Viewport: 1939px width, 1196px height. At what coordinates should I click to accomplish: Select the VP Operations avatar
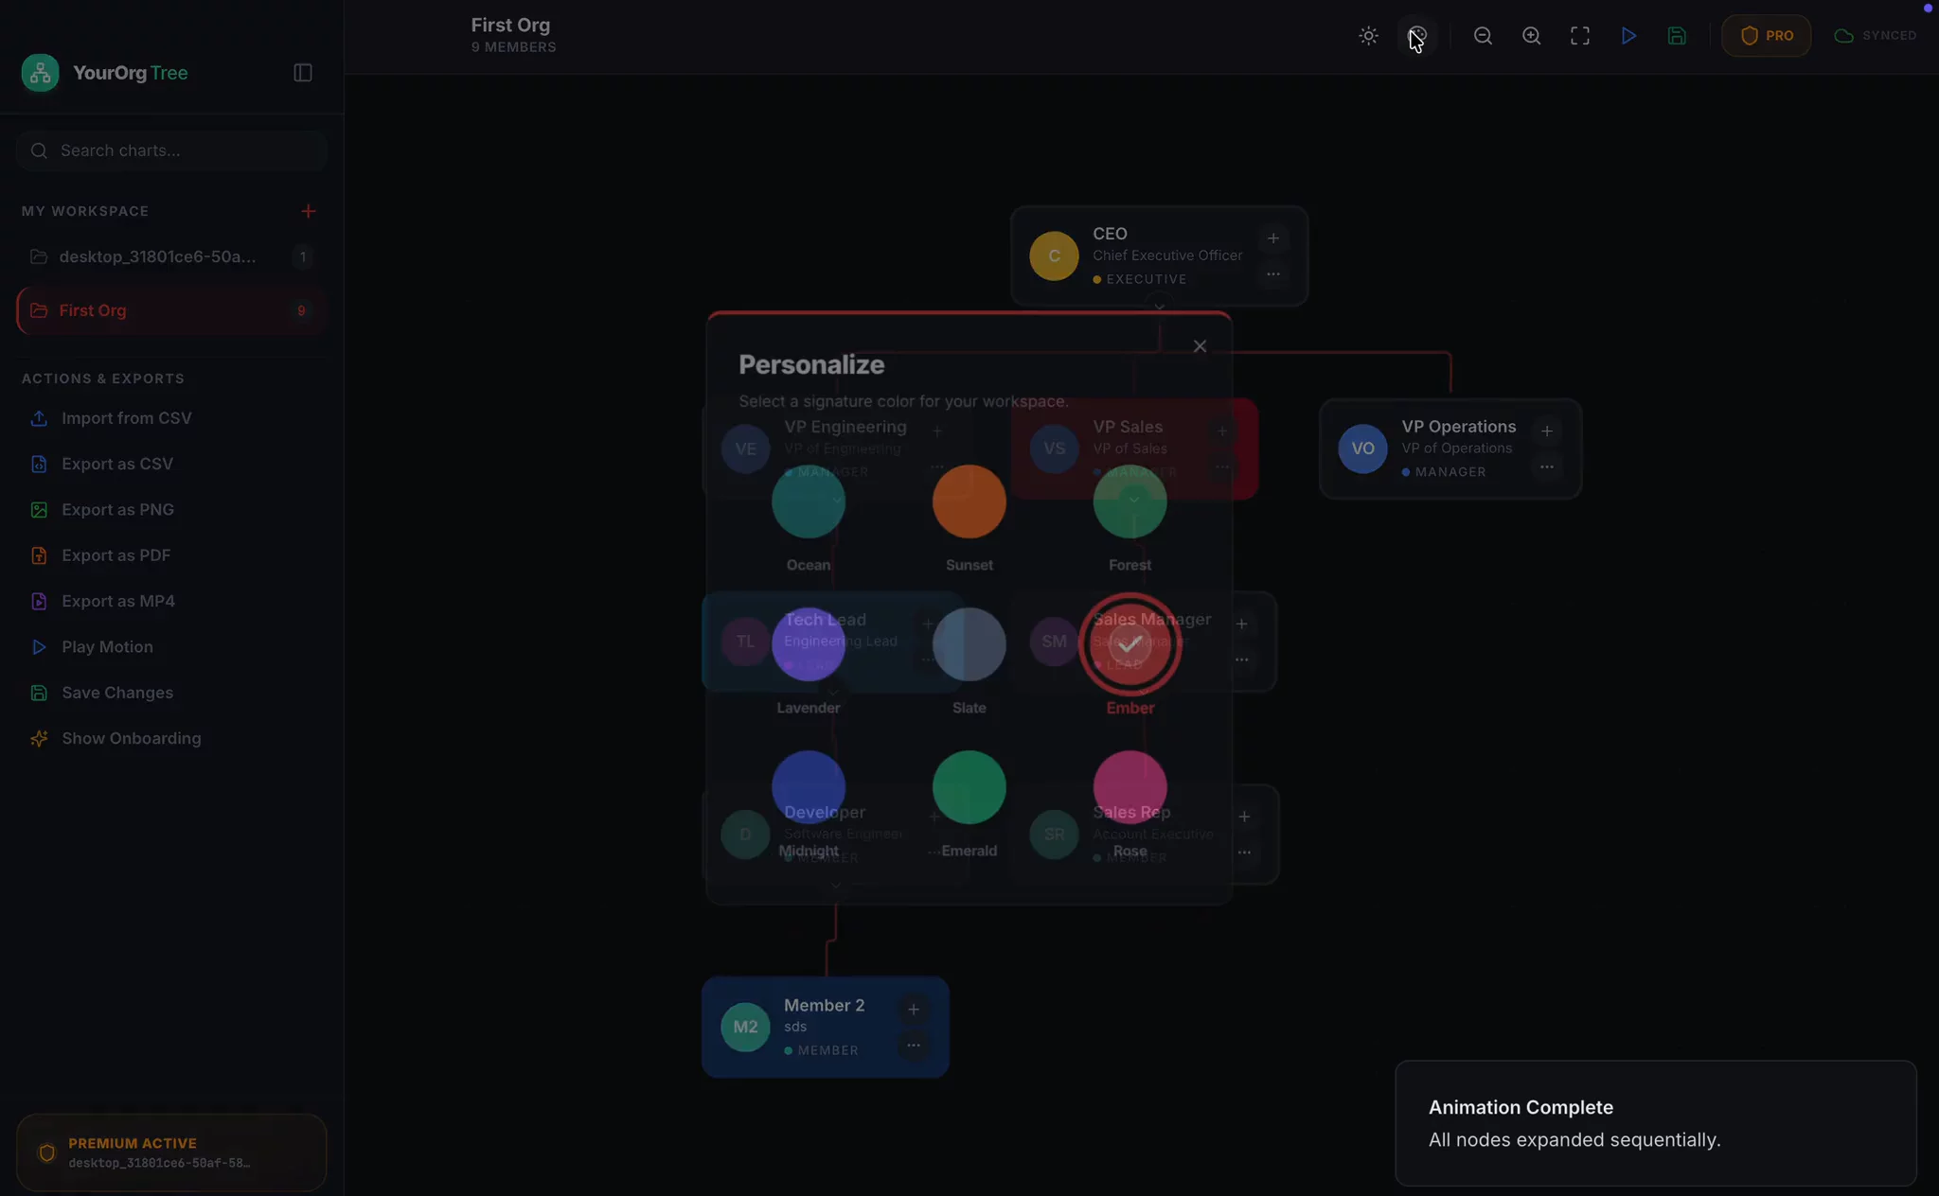point(1362,448)
